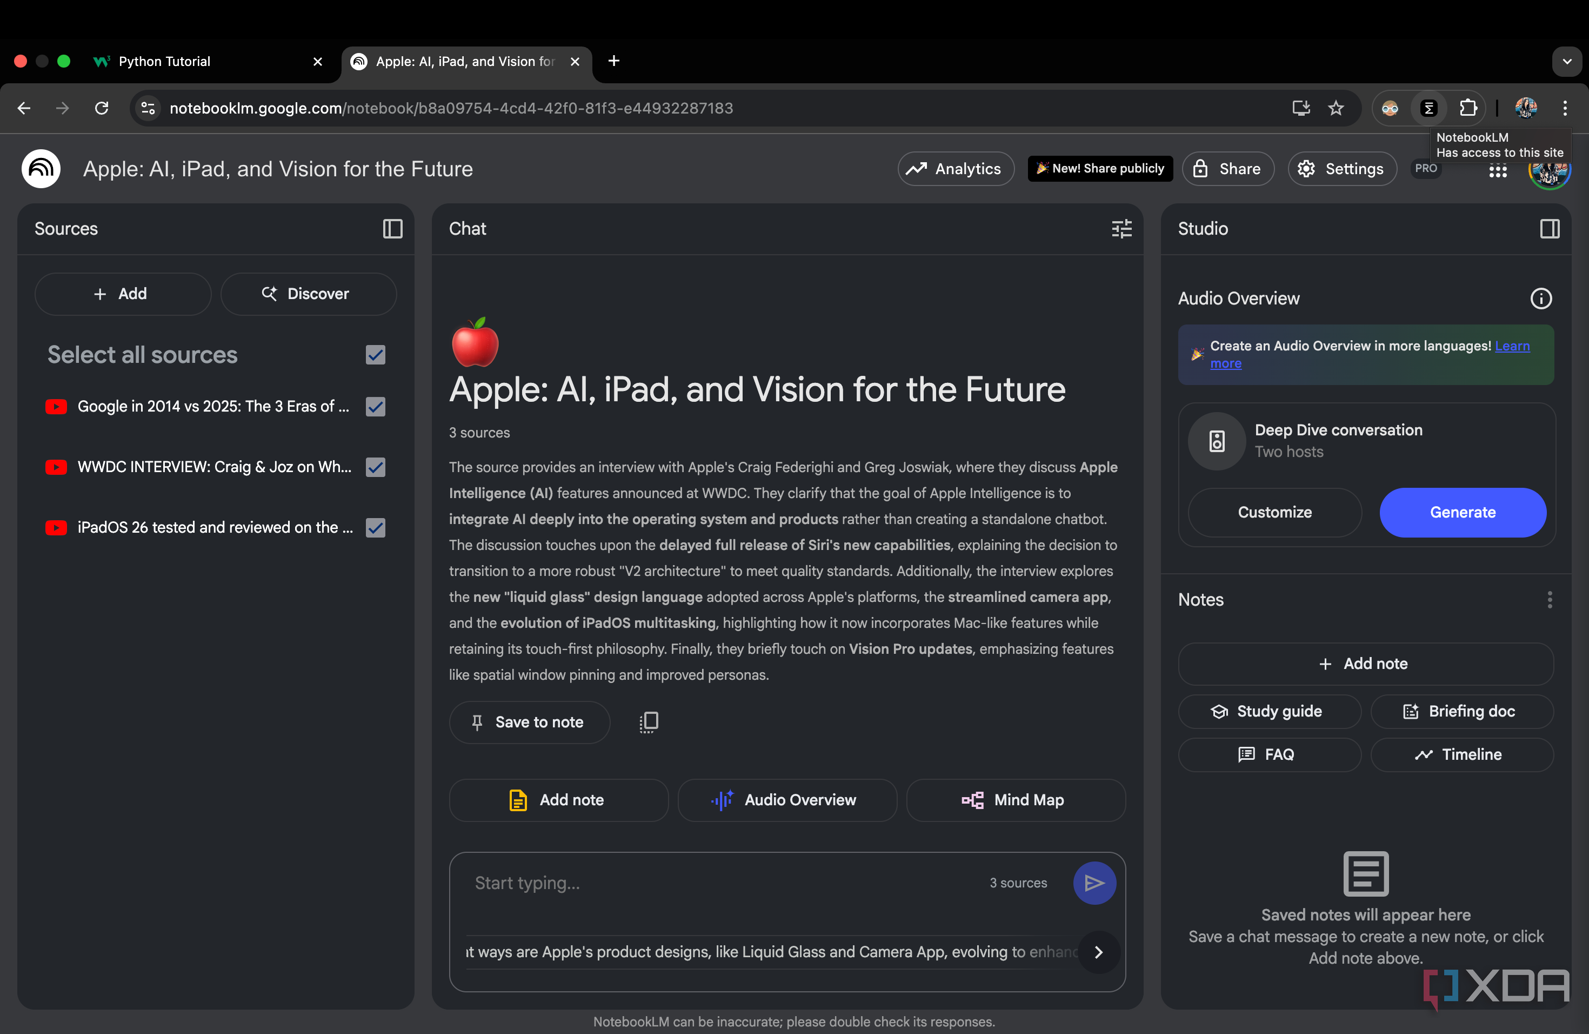Switch to Python Tutorial tab
This screenshot has width=1589, height=1034.
(x=207, y=62)
